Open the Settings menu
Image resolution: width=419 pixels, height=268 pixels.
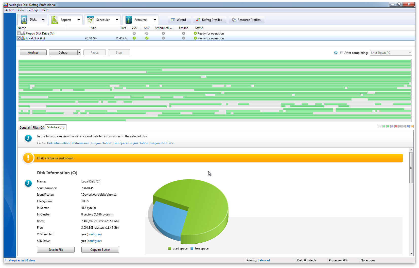click(33, 10)
